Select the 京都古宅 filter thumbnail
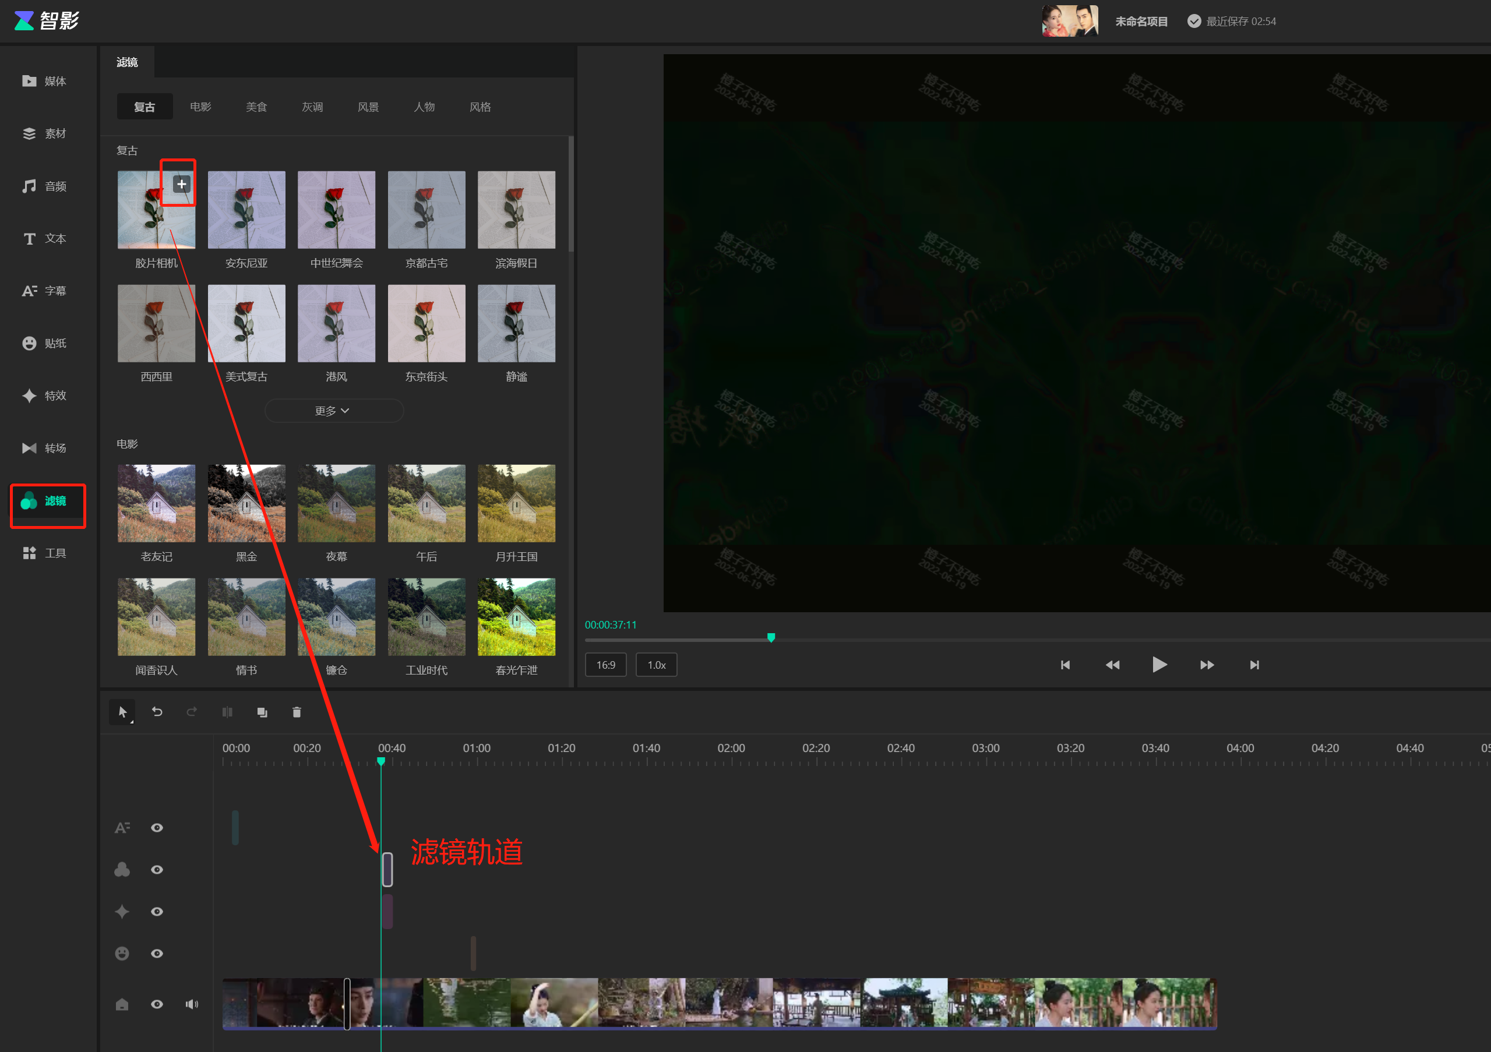This screenshot has width=1491, height=1052. 426,210
